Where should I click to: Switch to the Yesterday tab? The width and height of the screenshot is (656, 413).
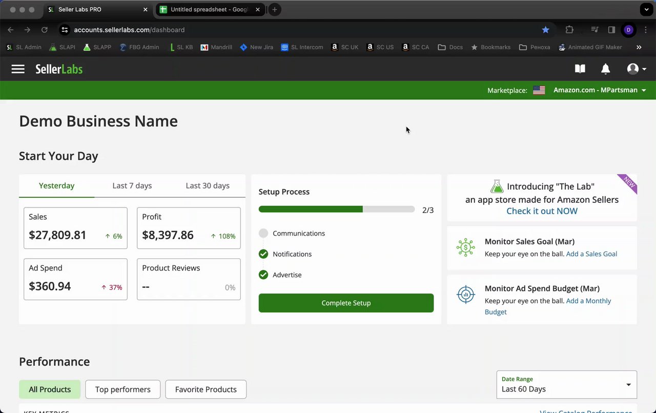[x=57, y=185]
